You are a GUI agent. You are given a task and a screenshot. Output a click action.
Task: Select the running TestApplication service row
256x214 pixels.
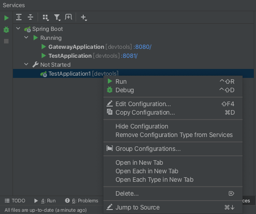(133, 56)
